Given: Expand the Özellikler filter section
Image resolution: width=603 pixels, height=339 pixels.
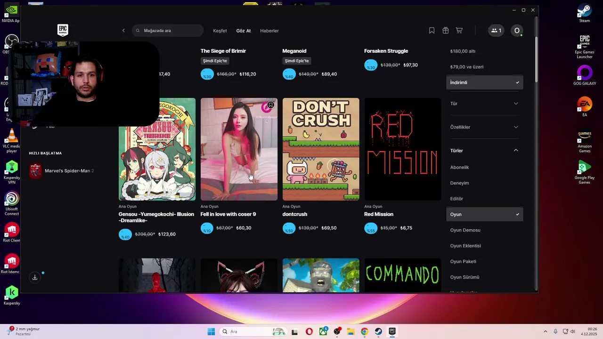Looking at the screenshot, I should click(484, 127).
